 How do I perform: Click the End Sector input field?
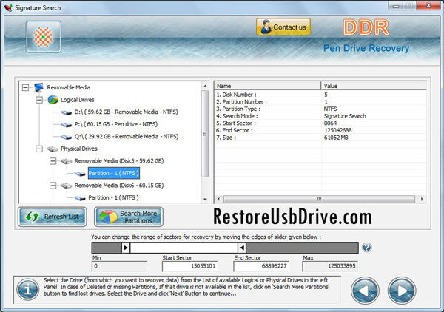(x=261, y=266)
